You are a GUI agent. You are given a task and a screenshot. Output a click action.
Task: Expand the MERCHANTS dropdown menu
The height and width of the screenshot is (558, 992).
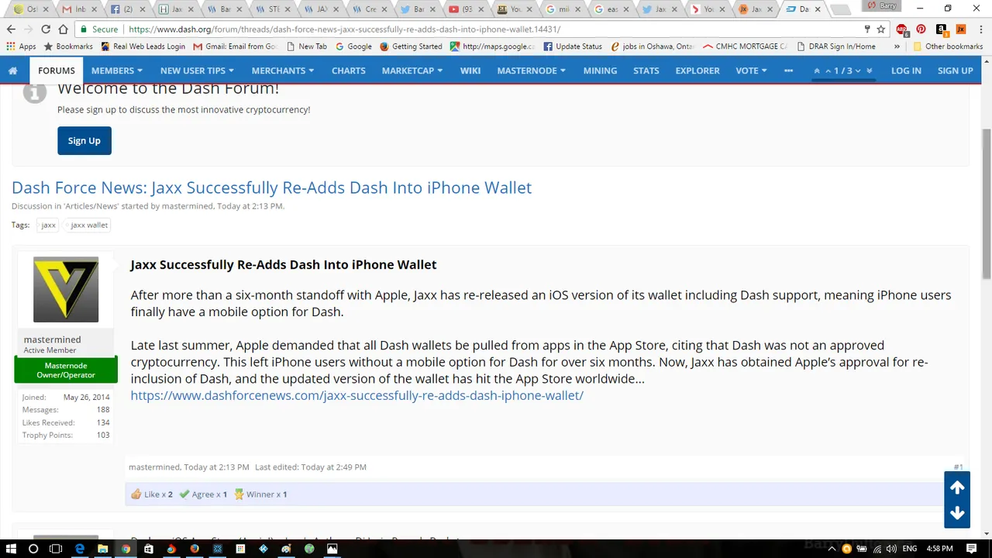click(x=283, y=71)
